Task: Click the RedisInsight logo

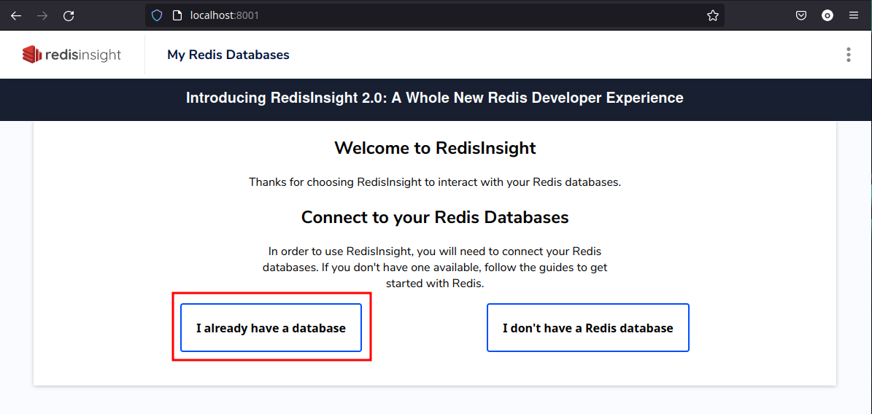Action: (72, 55)
